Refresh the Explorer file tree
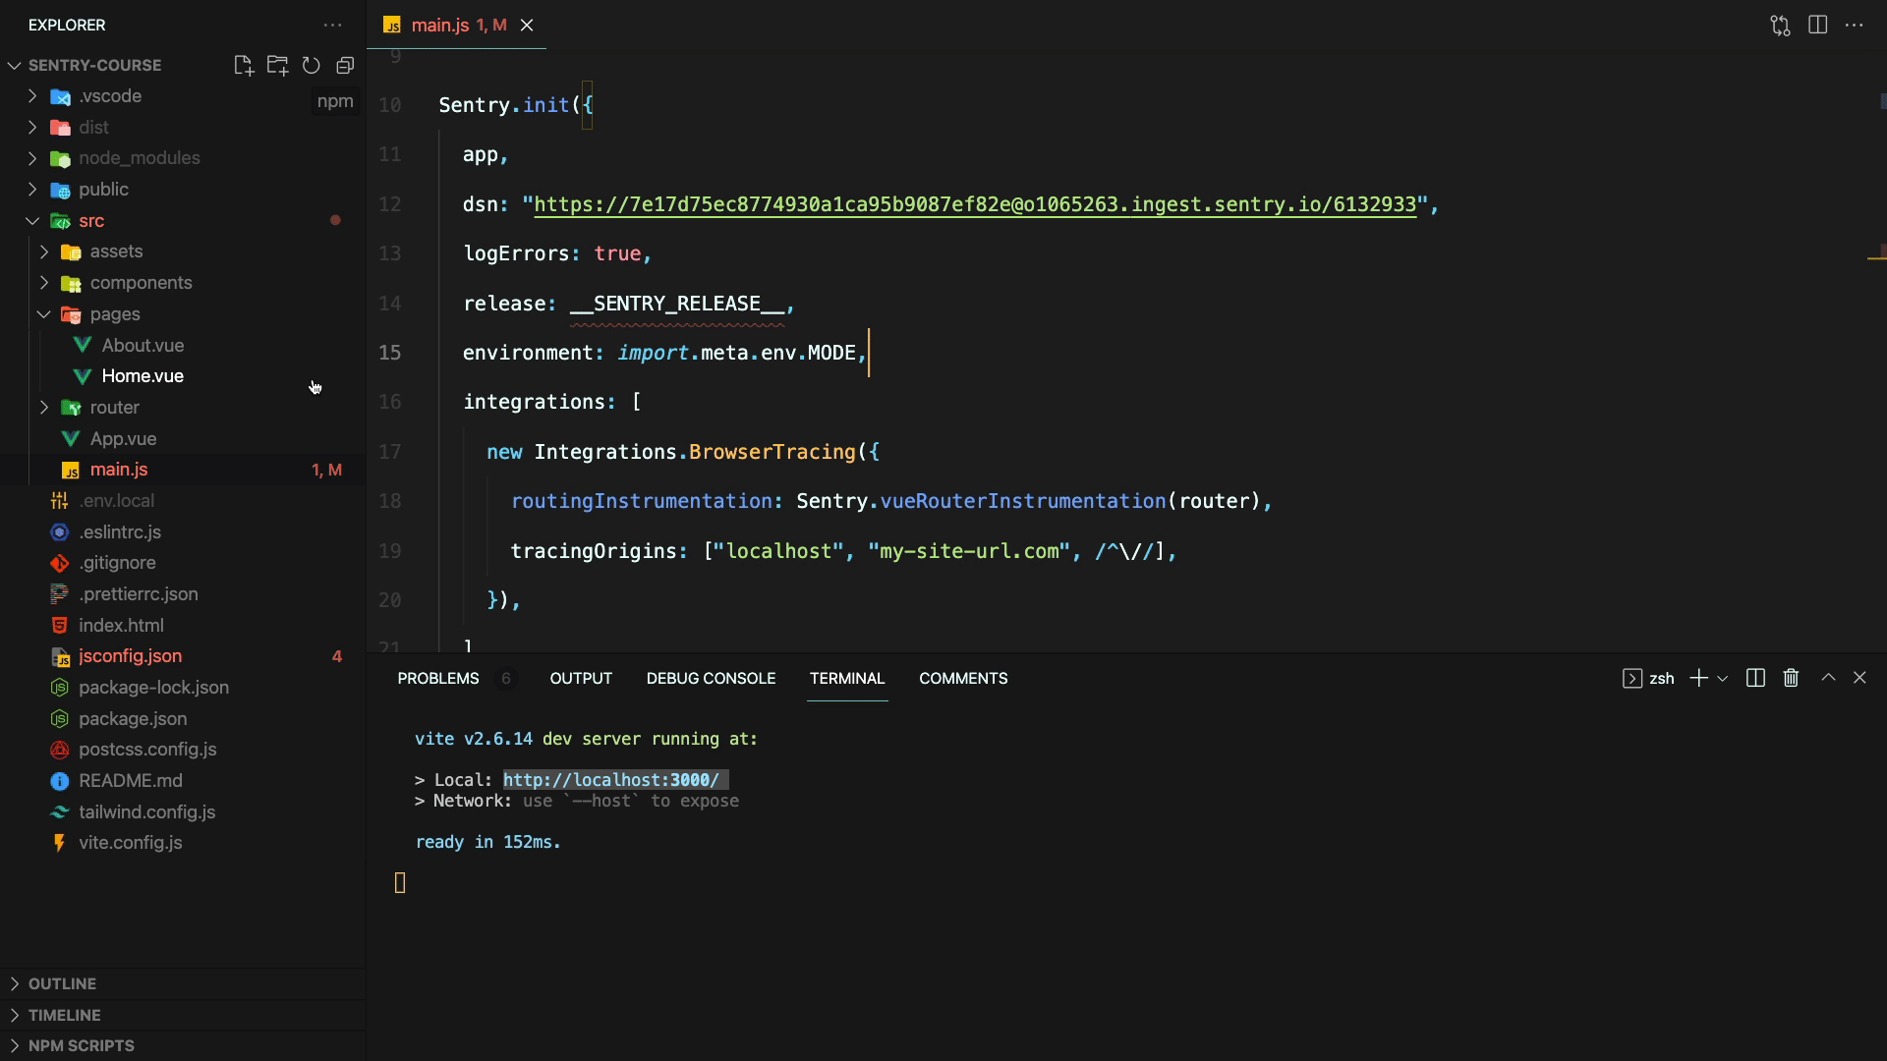The image size is (1887, 1061). [311, 65]
